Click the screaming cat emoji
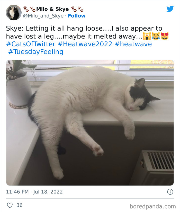 click(x=147, y=36)
